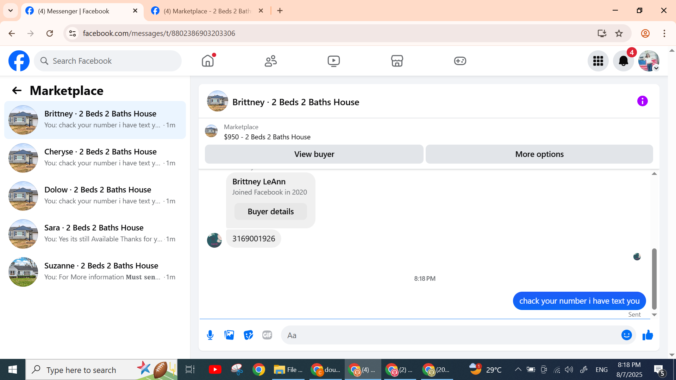Open the Gaming controller icon
The height and width of the screenshot is (380, 676).
[460, 61]
